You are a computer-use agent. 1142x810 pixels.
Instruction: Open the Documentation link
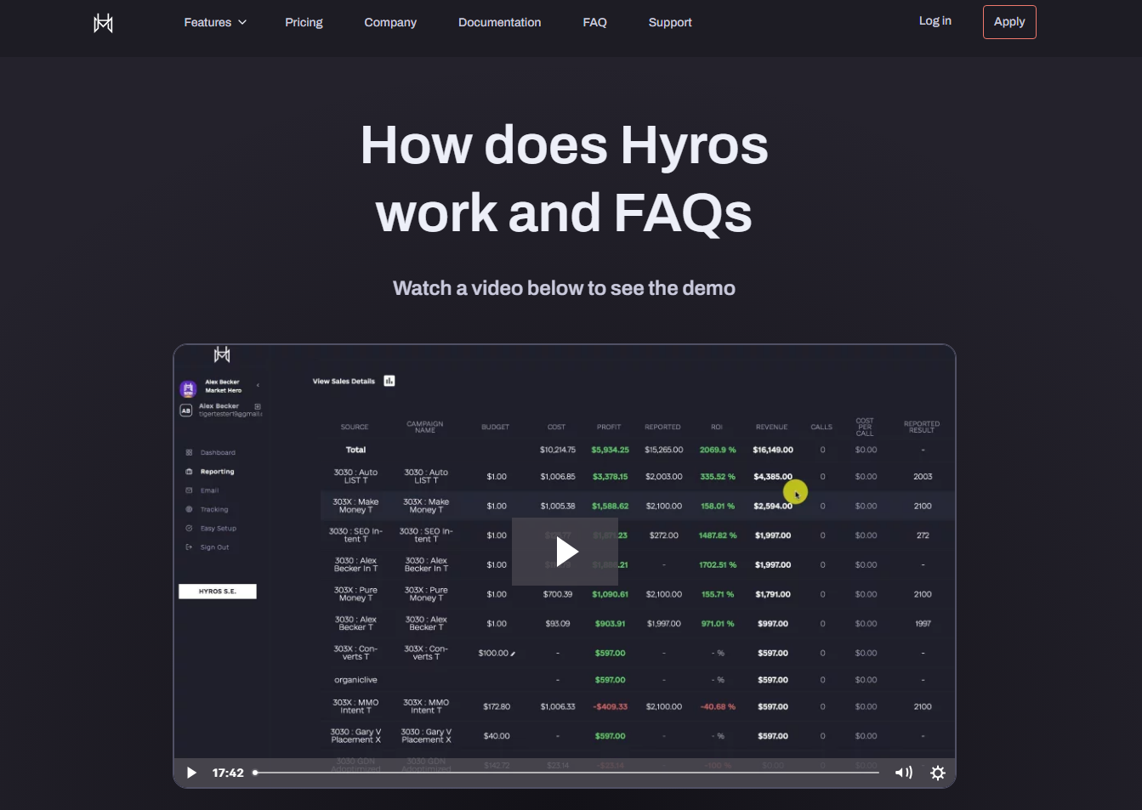pyautogui.click(x=499, y=22)
